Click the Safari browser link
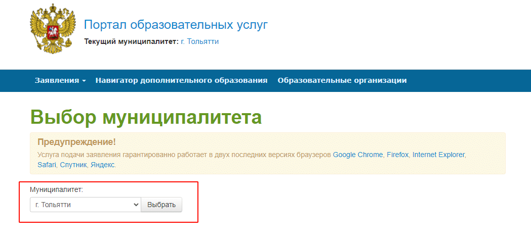The width and height of the screenshot is (531, 246). click(x=47, y=165)
